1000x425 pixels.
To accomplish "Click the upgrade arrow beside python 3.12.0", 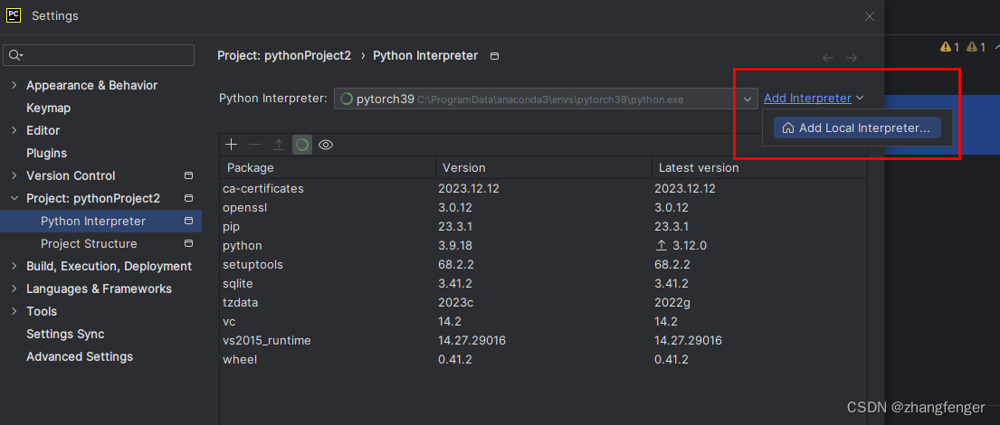I will pyautogui.click(x=662, y=245).
